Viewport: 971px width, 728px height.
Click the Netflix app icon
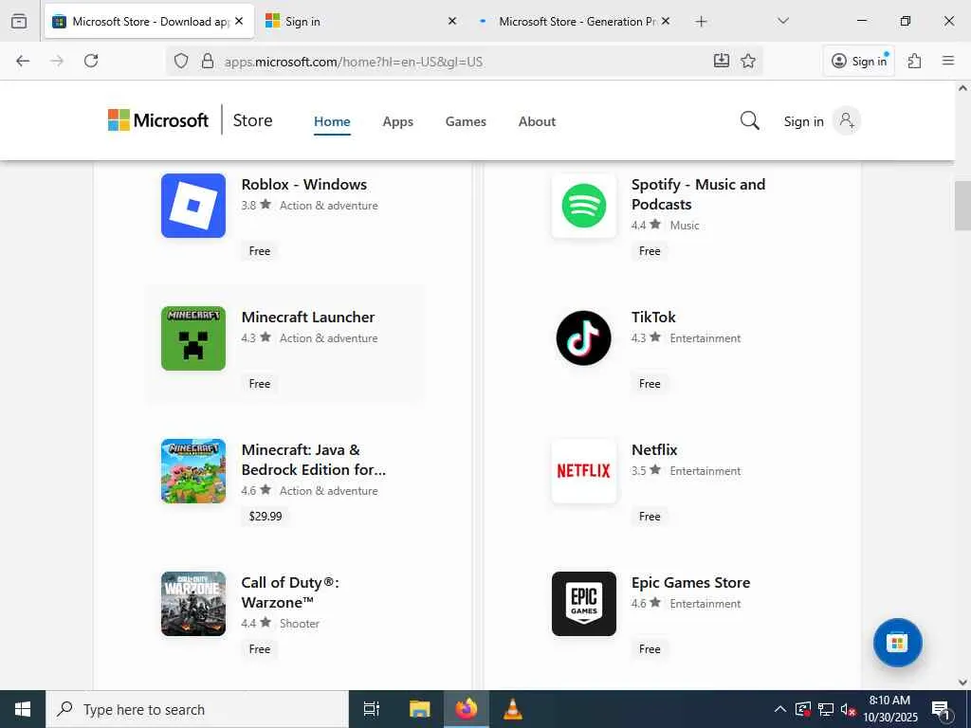[x=584, y=471]
